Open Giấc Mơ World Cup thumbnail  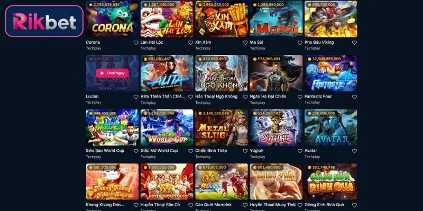tap(167, 127)
